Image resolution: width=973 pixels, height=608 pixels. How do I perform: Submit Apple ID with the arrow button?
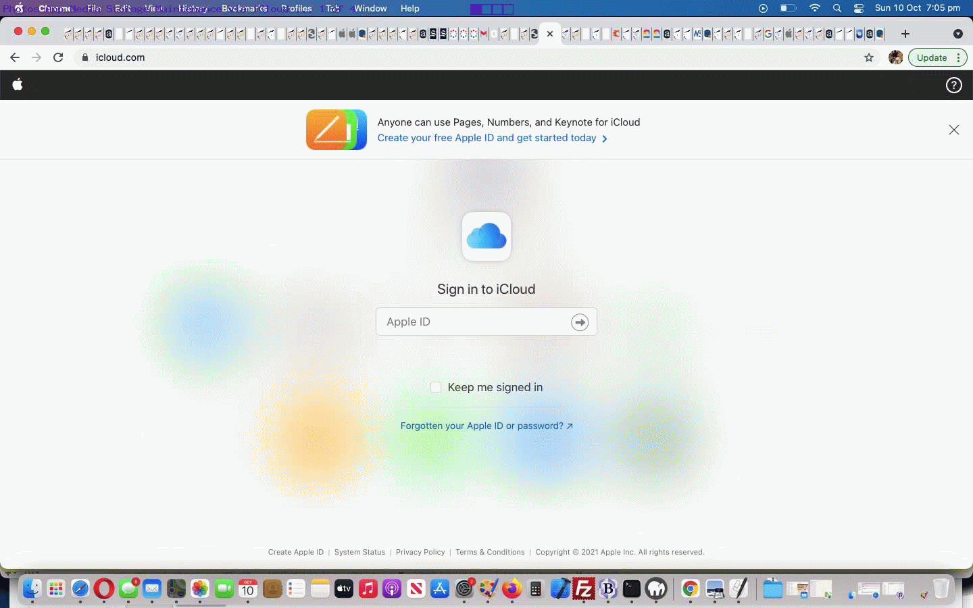click(x=580, y=322)
